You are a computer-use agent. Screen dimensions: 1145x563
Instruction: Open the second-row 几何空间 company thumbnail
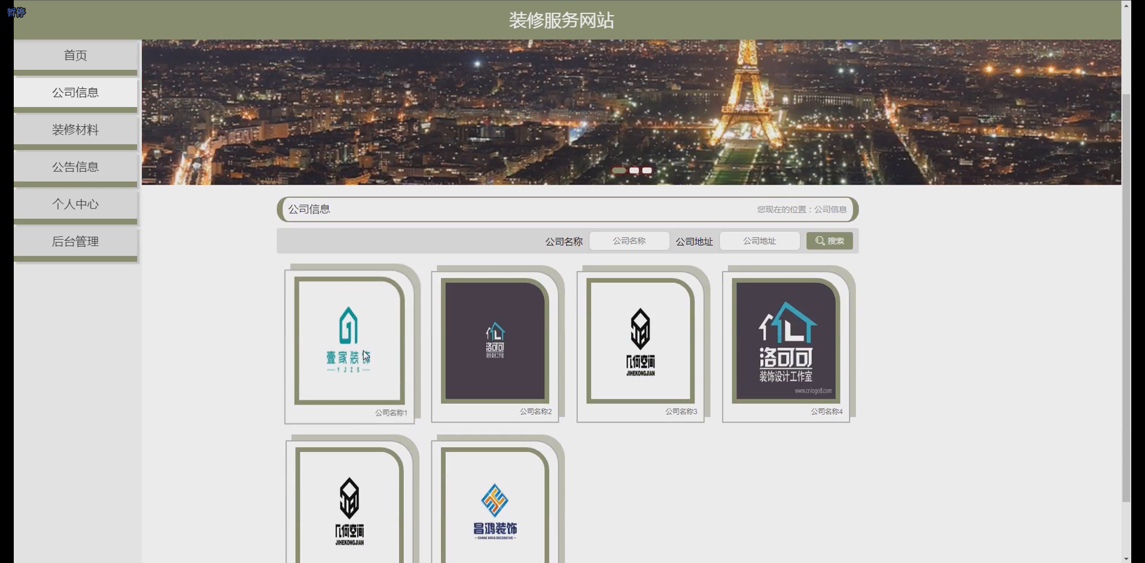click(x=349, y=505)
